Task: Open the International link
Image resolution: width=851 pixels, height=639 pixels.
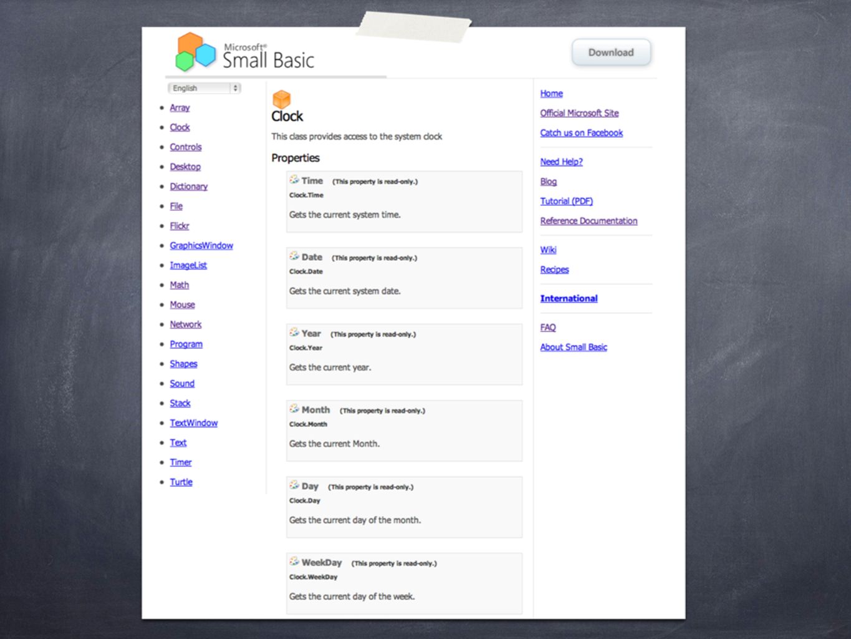Action: (569, 298)
